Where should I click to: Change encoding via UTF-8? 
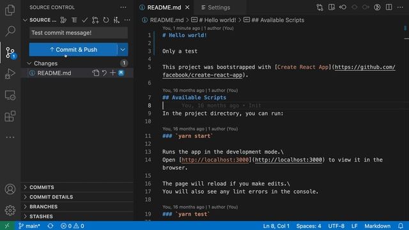tap(336, 226)
